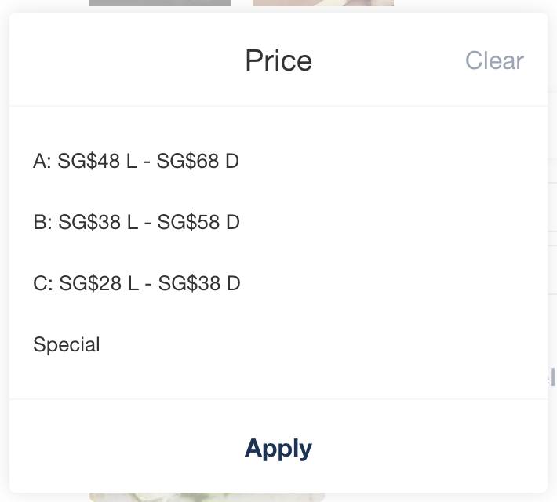Click the gray thumbnail behind the dialog's top left

(x=159, y=4)
